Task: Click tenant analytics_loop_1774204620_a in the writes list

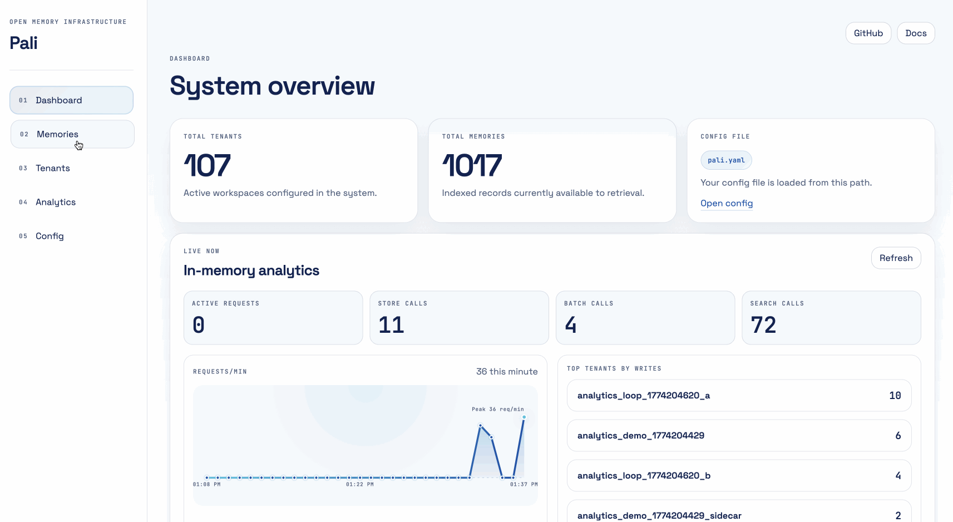Action: (738, 395)
